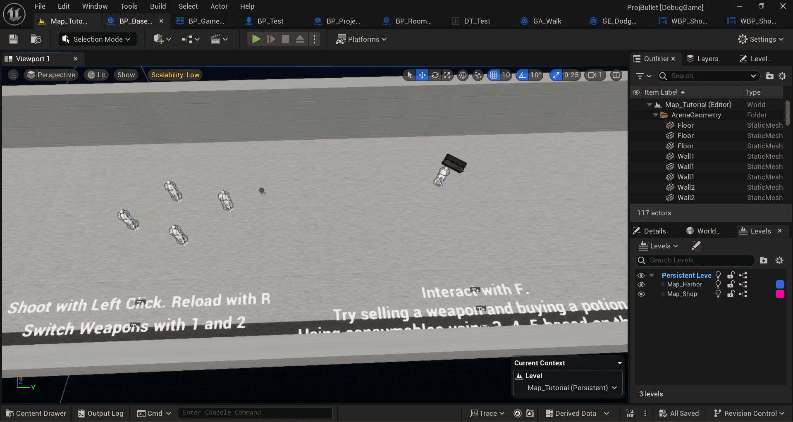This screenshot has height=422, width=793.
Task: Open the Content Drawer
Action: [36, 413]
